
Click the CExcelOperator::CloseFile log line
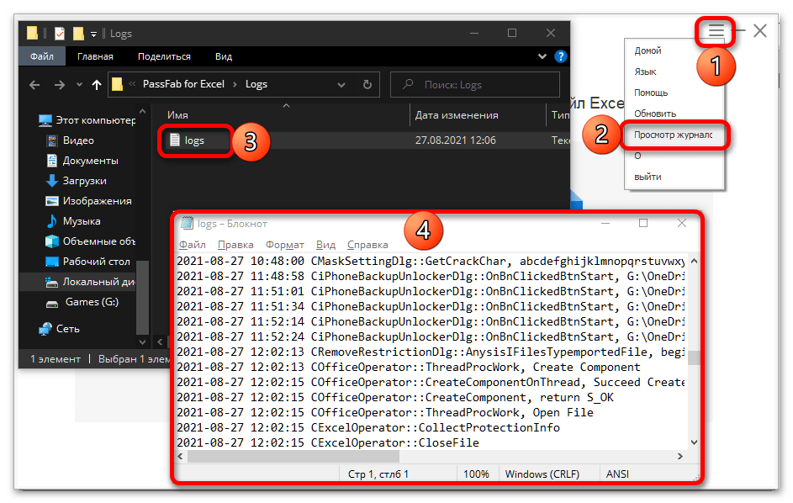(x=328, y=442)
